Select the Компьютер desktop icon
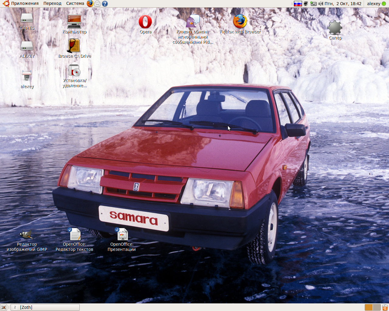389x311 pixels. pos(74,24)
